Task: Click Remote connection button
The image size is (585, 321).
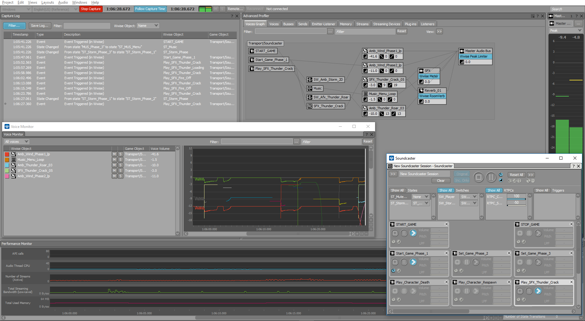Action: [x=235, y=9]
